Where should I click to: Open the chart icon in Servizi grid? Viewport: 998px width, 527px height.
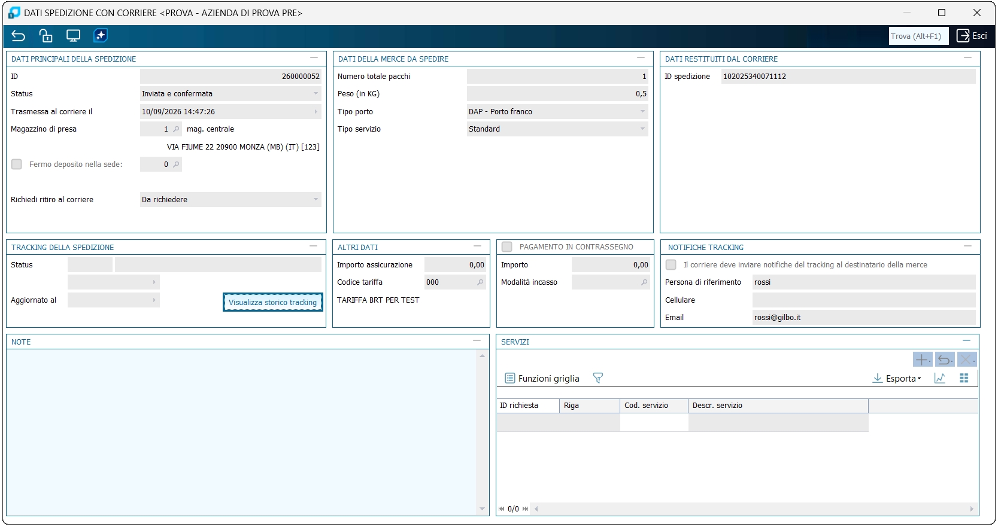[940, 378]
